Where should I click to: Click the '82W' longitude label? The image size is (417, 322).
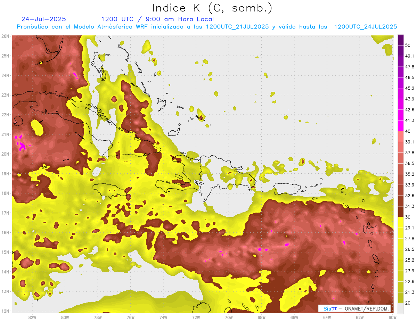[32, 317]
